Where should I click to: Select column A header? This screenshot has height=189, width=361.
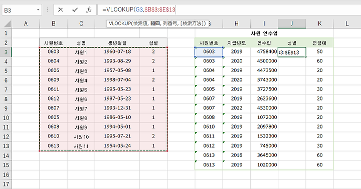pyautogui.click(x=26, y=23)
